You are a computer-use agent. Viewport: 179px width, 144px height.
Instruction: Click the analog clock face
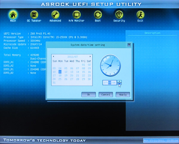tap(110, 65)
